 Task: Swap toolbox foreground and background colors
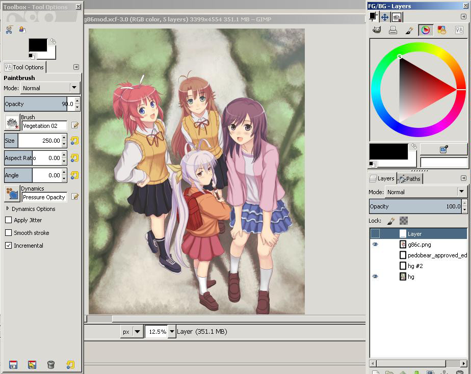tap(53, 41)
